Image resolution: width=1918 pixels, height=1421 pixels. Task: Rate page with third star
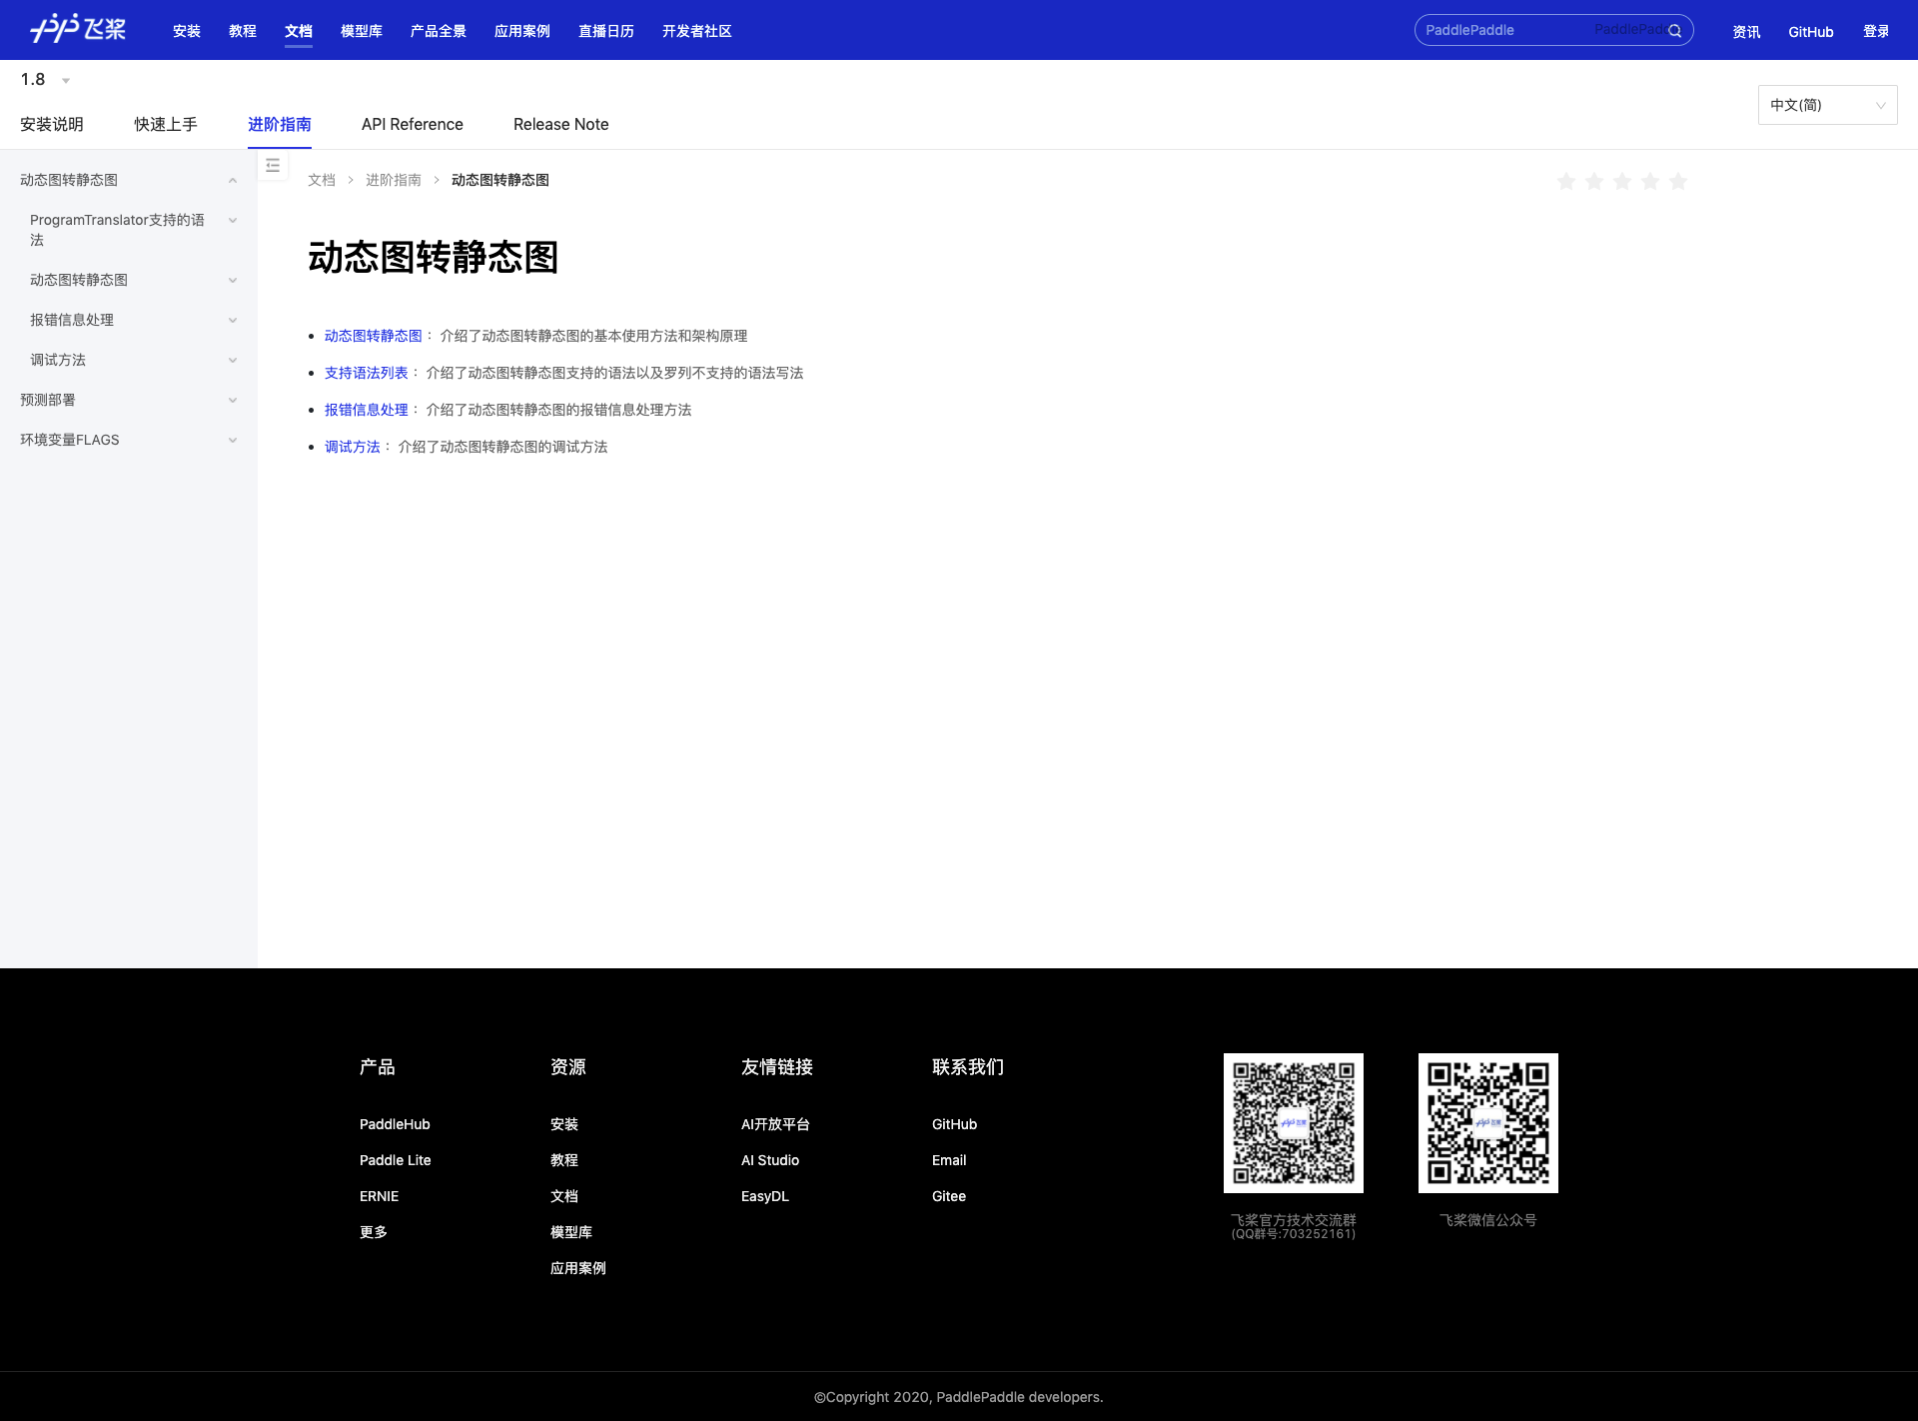(1622, 181)
